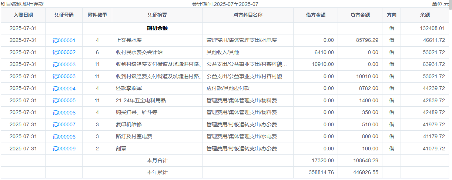Select the 上交县水费 summary cell

point(129,40)
